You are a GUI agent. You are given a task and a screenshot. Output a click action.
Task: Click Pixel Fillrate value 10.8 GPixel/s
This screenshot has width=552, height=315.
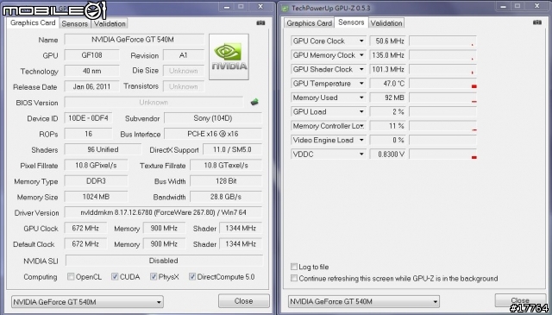(96, 165)
